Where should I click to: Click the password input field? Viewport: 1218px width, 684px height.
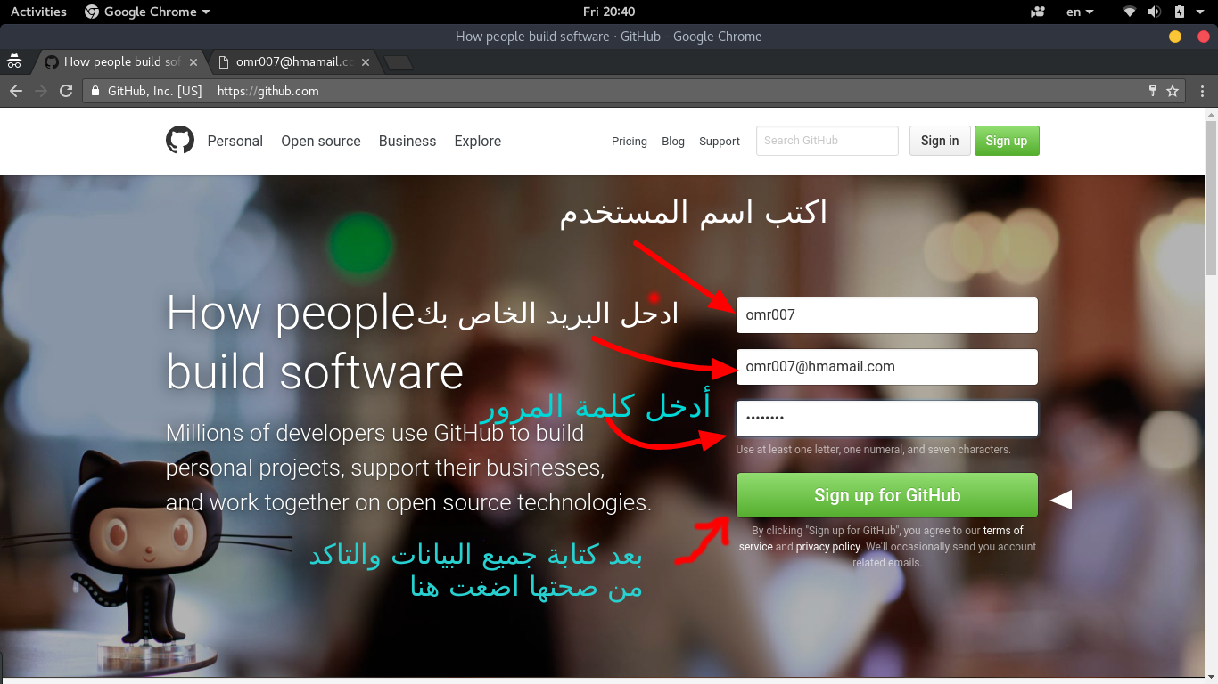click(x=886, y=419)
